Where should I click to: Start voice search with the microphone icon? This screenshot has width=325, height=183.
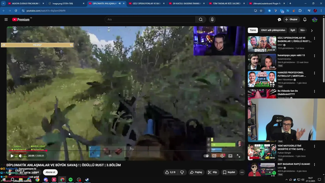[212, 20]
